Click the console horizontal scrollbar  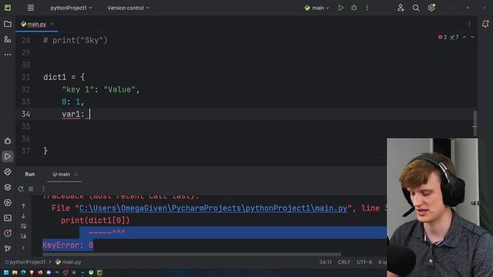(192, 254)
